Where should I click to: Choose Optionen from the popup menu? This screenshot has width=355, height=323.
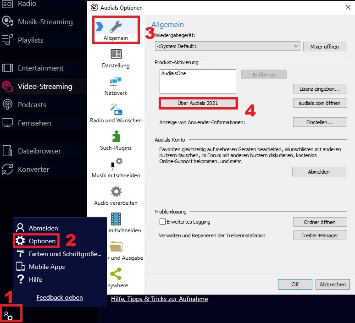point(42,241)
